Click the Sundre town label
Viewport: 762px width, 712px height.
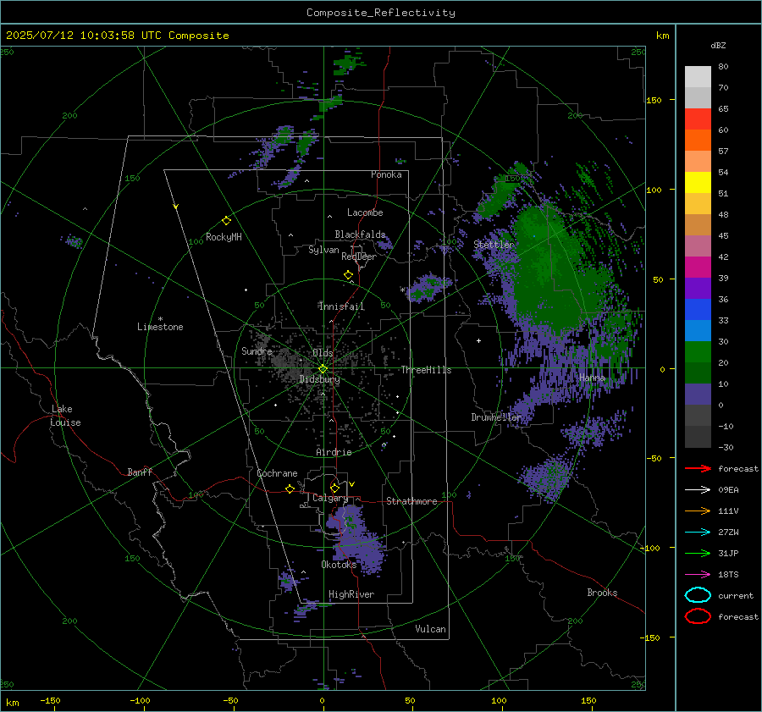[257, 350]
